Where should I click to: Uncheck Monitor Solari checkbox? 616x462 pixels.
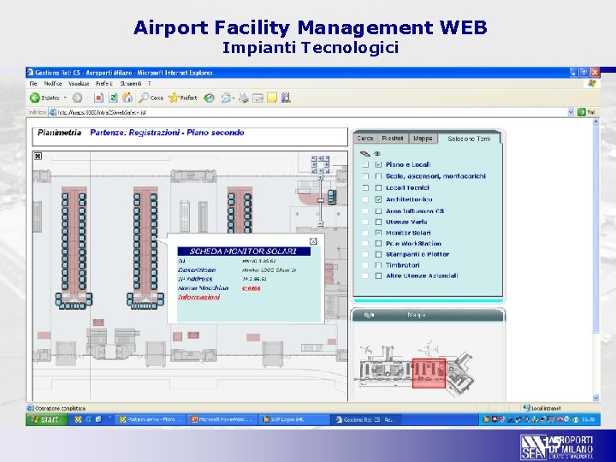(x=378, y=233)
